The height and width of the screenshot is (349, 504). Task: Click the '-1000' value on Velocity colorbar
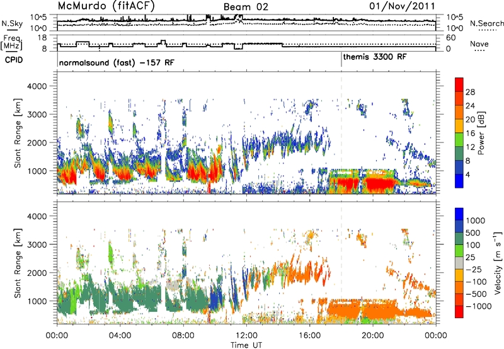click(x=478, y=306)
